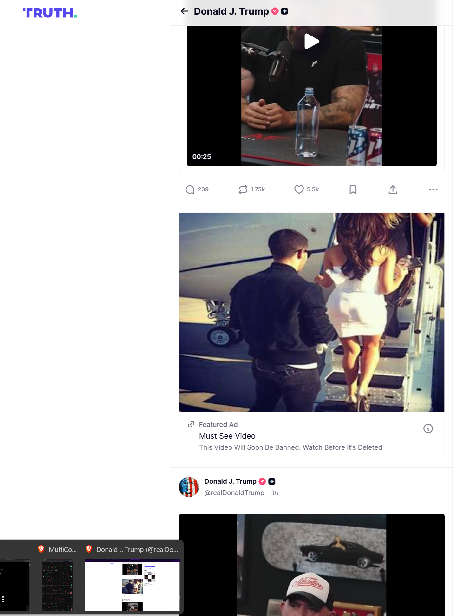This screenshot has width=463, height=616.
Task: Click the post author name Donald J. Trump
Action: [x=230, y=481]
